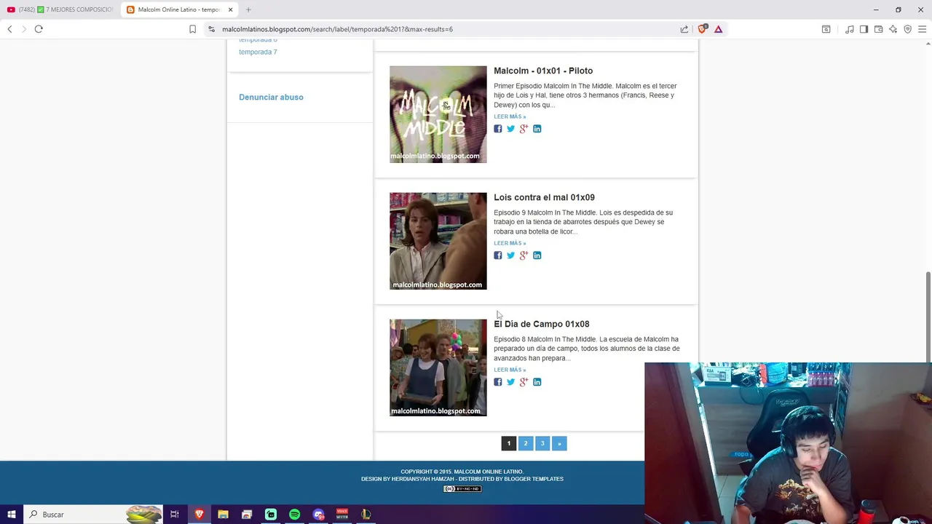
Task: Open the El Dia de Campo thumbnail
Action: coord(438,368)
